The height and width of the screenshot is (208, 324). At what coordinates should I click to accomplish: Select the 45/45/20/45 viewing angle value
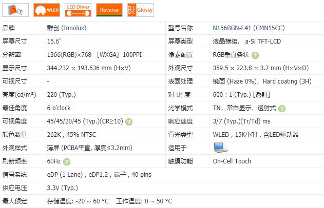(x=85, y=121)
